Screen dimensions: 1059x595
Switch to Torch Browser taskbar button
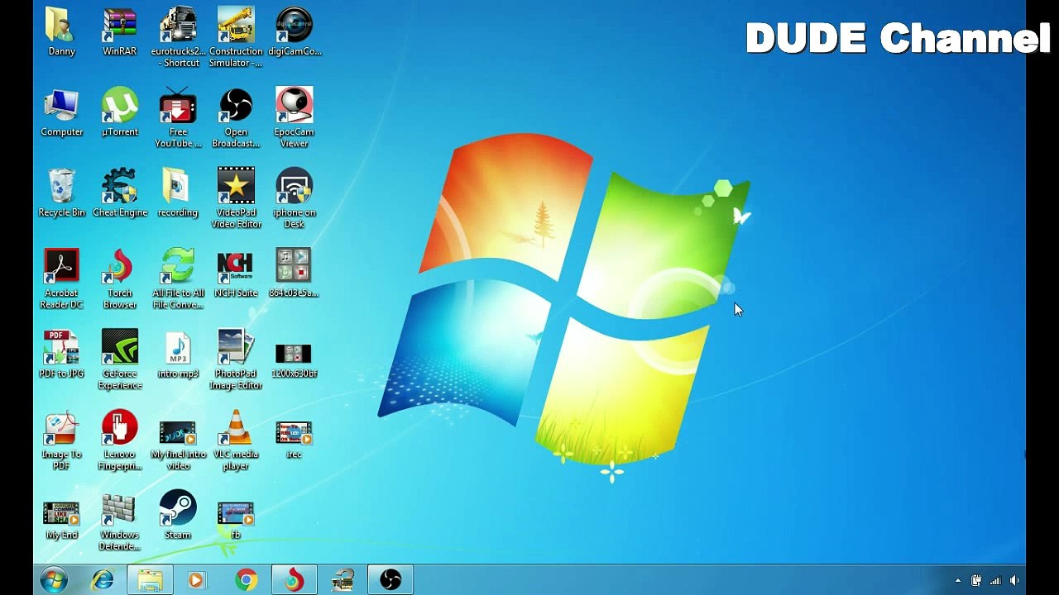(x=294, y=580)
